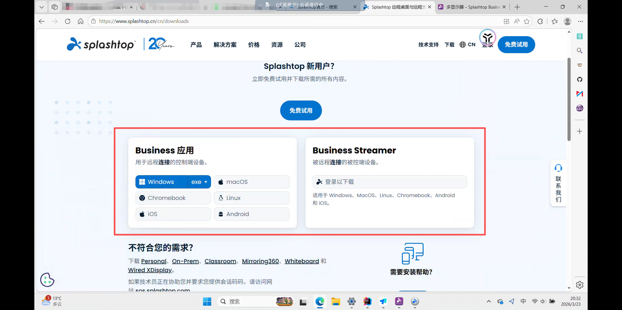The height and width of the screenshot is (310, 622).
Task: Select the Linux download option
Action: click(252, 198)
